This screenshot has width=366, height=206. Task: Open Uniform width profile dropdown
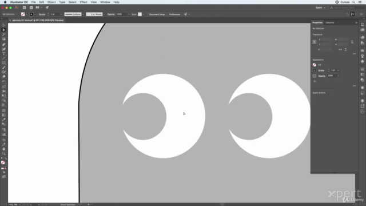point(83,14)
